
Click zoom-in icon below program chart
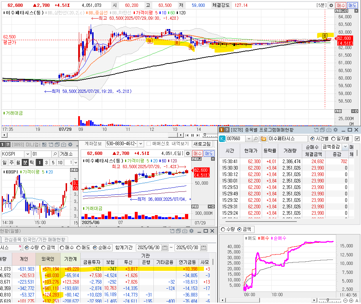click(x=351, y=300)
